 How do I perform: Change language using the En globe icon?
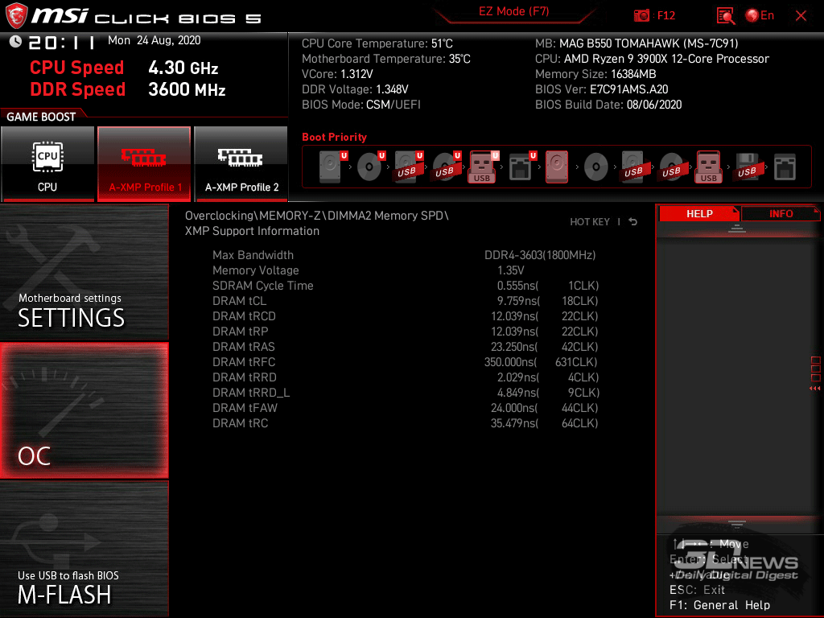(760, 16)
